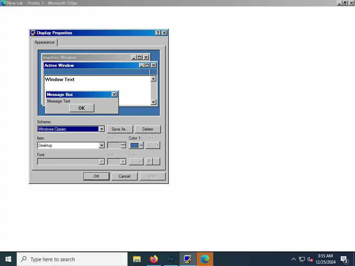Click the Display Properties taskbar icon

click(188, 259)
